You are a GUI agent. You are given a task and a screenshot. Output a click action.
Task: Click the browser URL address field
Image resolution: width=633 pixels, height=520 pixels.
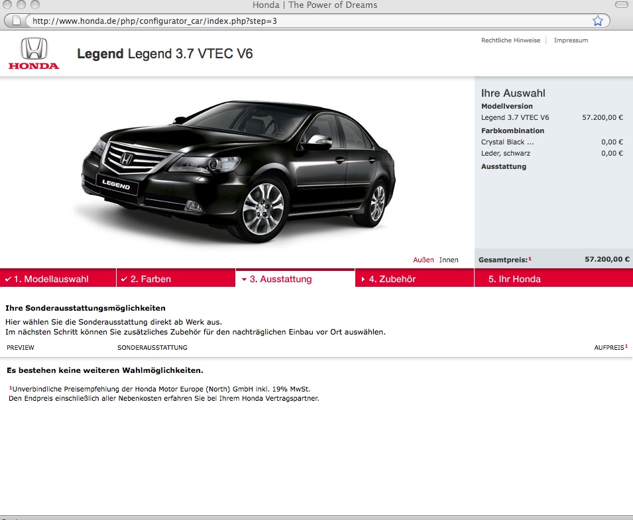click(x=305, y=21)
